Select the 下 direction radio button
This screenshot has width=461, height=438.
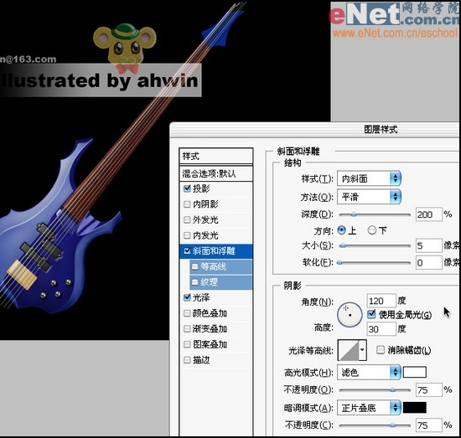(372, 230)
